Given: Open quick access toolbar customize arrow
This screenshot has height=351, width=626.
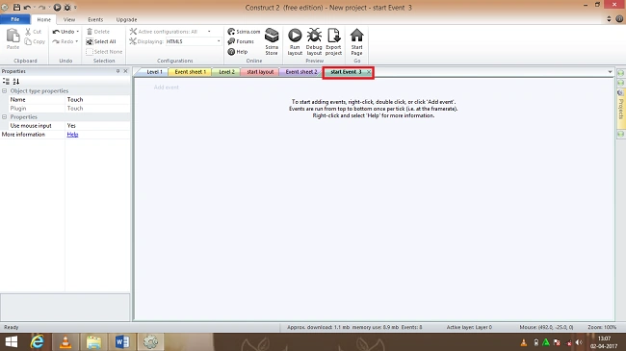Looking at the screenshot, I should (75, 7).
